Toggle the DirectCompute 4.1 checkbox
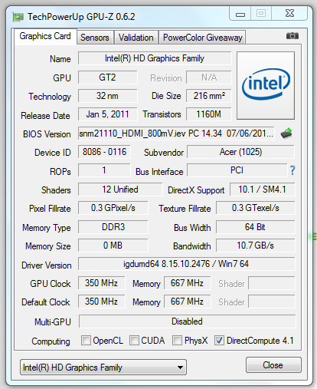The image size is (317, 389). click(219, 341)
